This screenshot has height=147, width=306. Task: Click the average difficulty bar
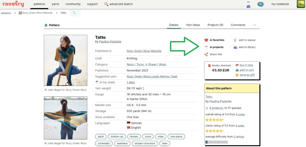click(x=217, y=142)
